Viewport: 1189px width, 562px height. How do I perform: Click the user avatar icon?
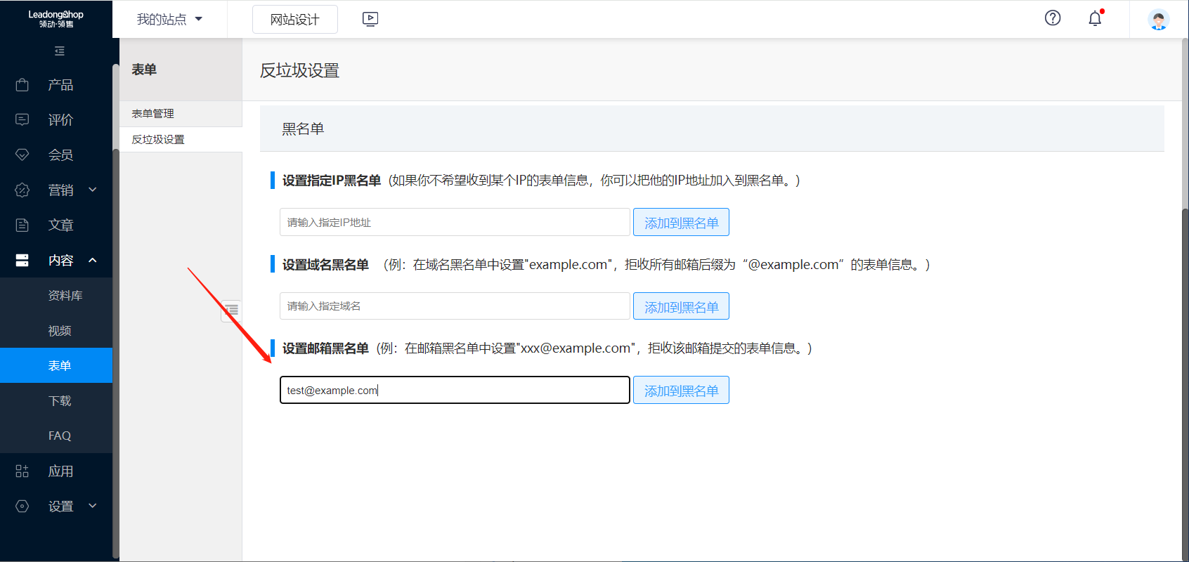pos(1158,20)
